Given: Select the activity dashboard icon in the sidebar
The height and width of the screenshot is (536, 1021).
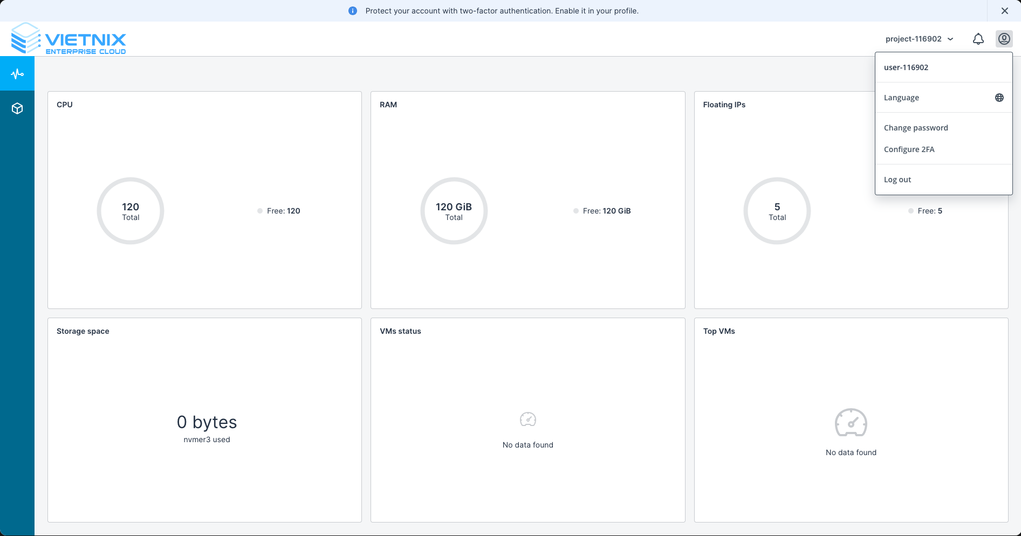Looking at the screenshot, I should point(17,73).
